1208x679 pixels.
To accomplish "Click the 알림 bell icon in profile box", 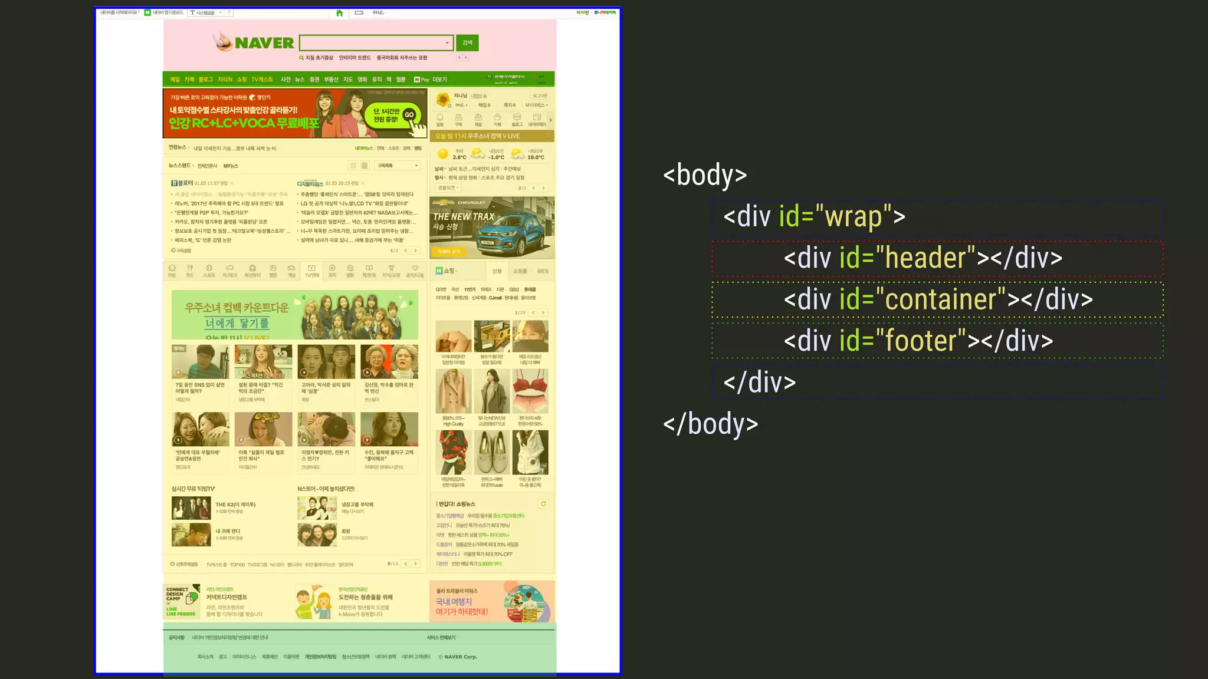I will click(440, 118).
